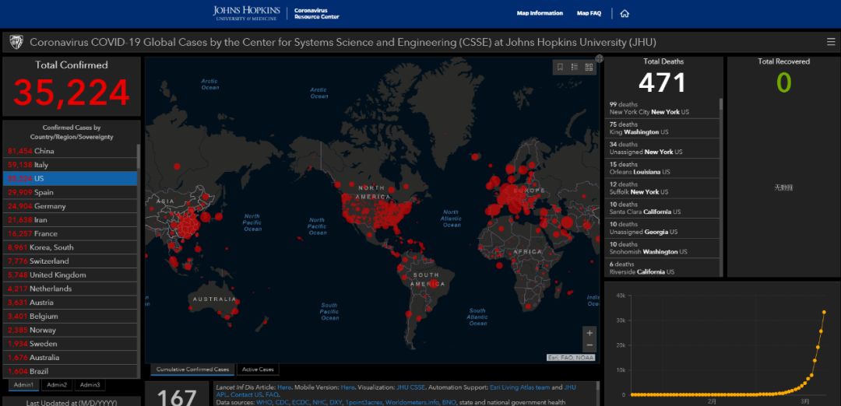
Task: Click the country list scrollbar
Action: pyautogui.click(x=139, y=156)
